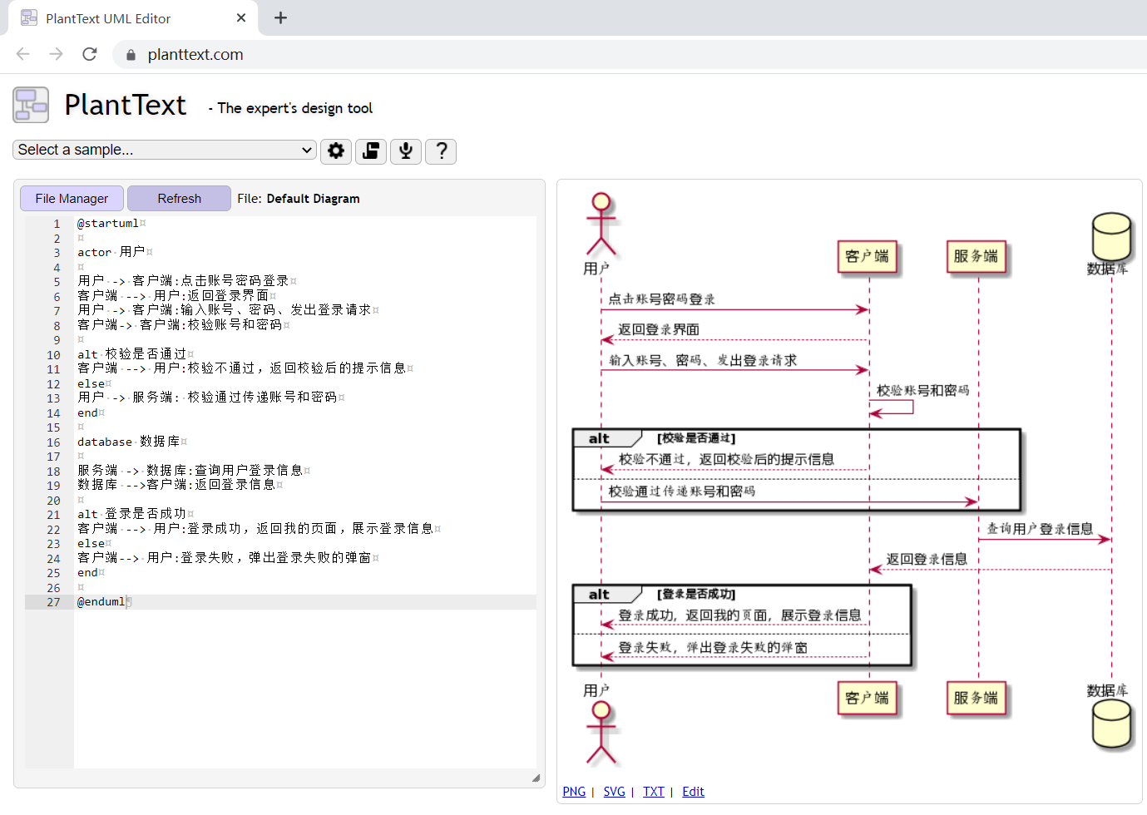
Task: Click the microphone dictation icon
Action: [406, 151]
